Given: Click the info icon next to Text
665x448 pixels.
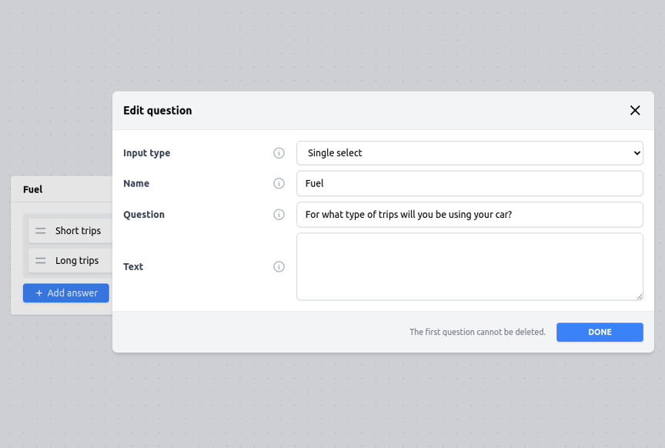Looking at the screenshot, I should click(279, 266).
